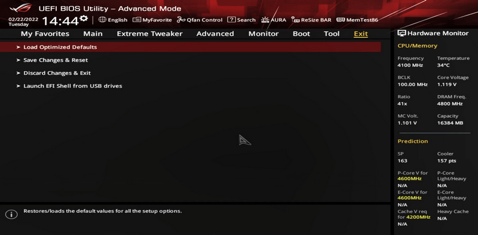Change language via English label
This screenshot has width=478, height=235.
pos(117,20)
